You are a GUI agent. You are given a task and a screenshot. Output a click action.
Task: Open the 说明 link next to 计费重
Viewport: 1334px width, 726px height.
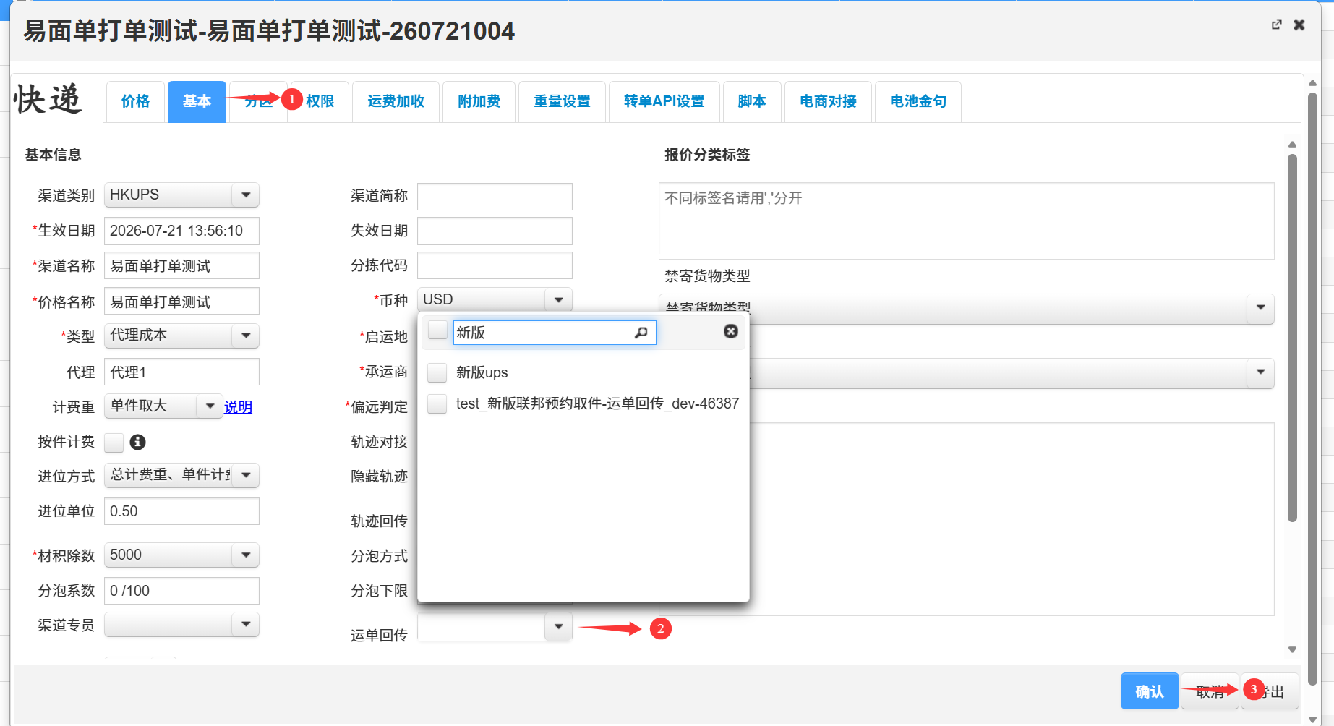tap(238, 407)
